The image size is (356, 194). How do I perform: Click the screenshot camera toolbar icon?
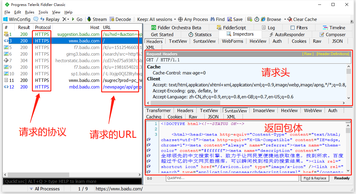point(250,19)
